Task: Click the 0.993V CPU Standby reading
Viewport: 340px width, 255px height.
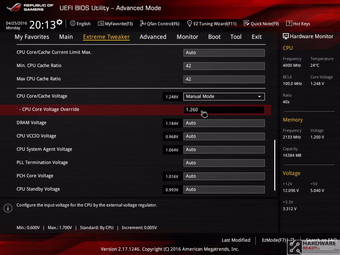Action: point(172,190)
